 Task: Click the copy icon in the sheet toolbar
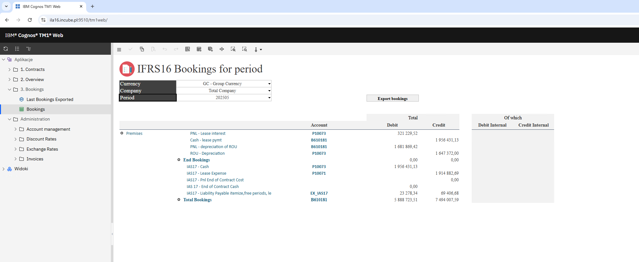click(x=142, y=49)
